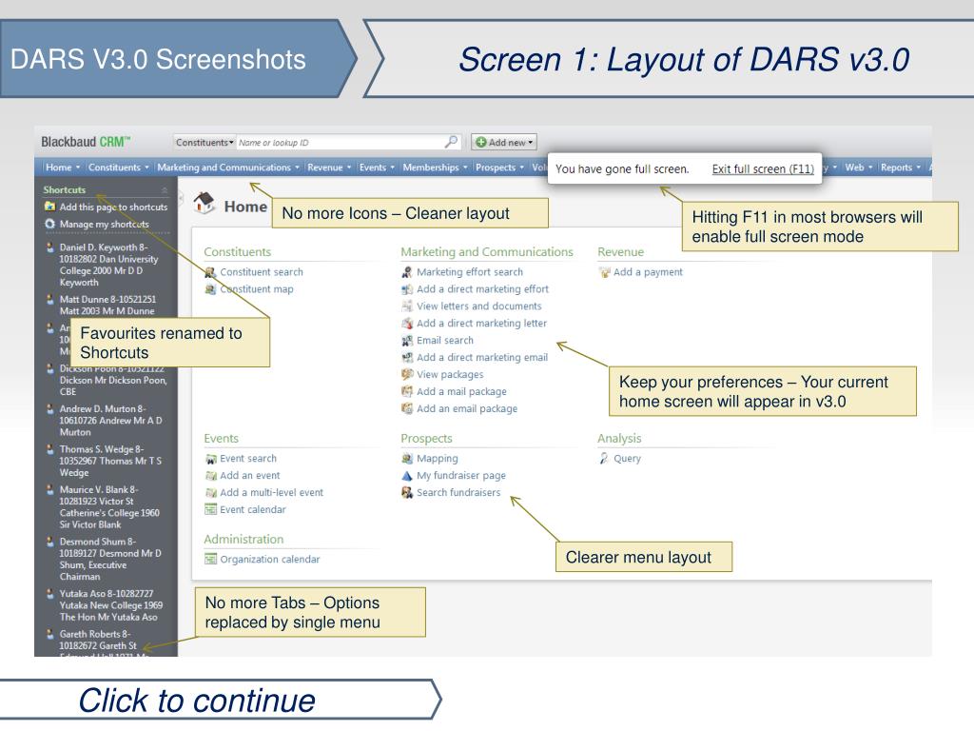
Task: Click the Home house icon
Action: (204, 204)
